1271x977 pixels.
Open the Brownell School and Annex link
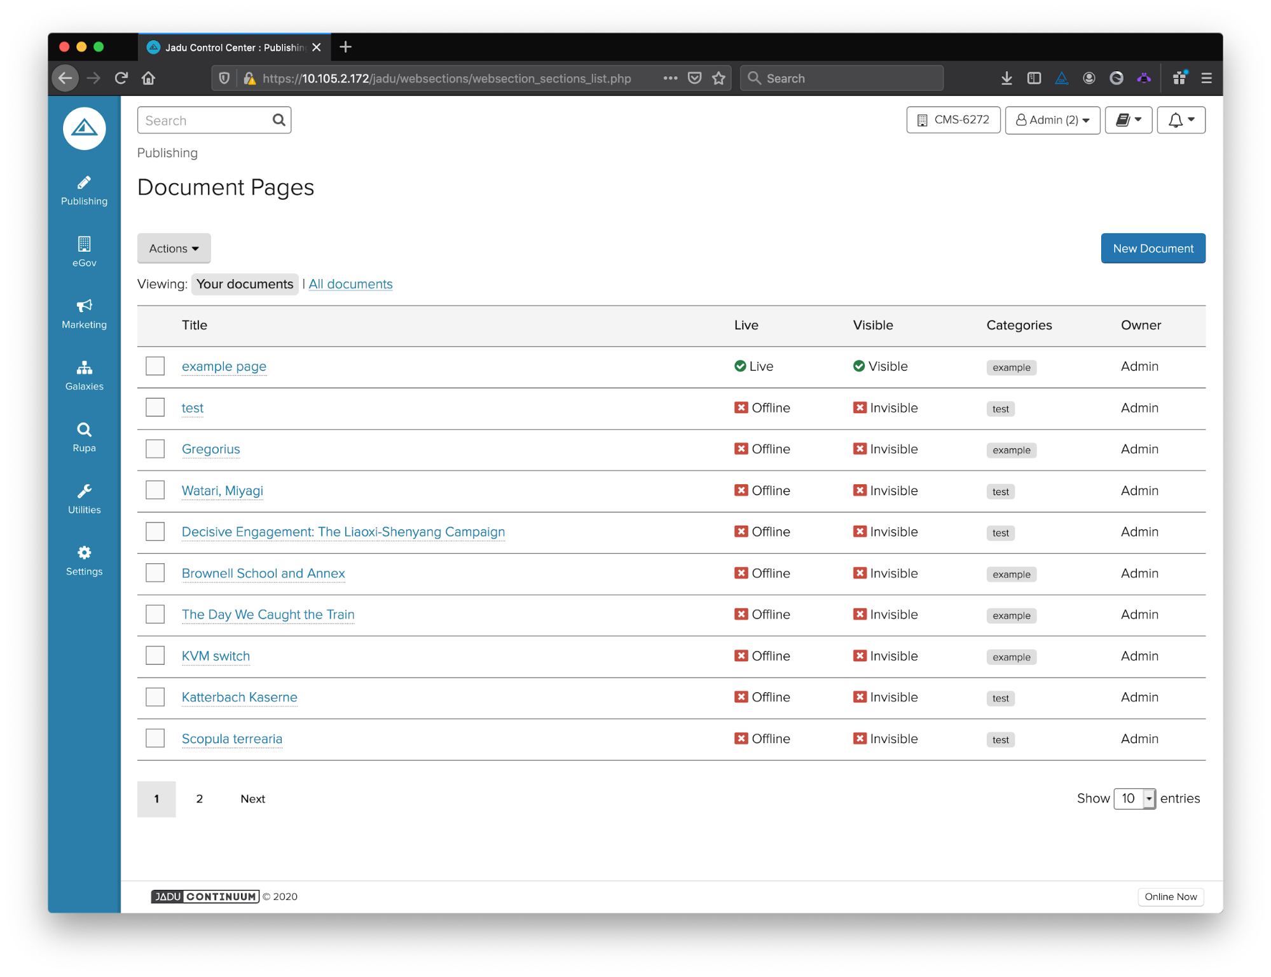tap(263, 573)
